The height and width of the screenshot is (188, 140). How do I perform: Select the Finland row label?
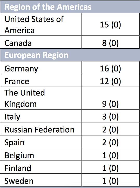tap(41, 167)
